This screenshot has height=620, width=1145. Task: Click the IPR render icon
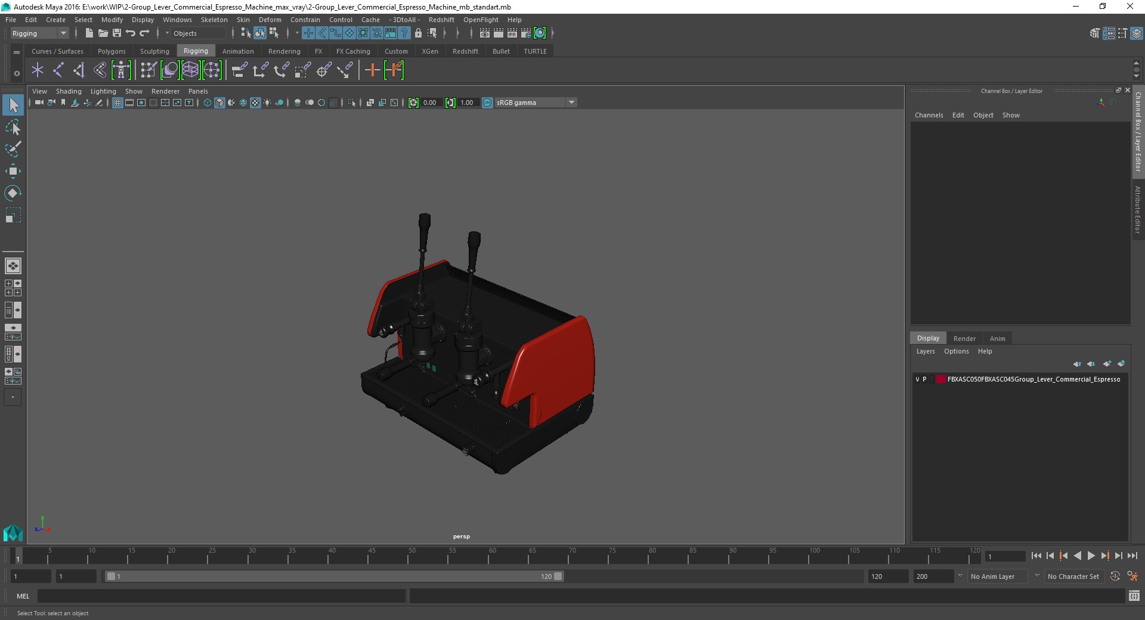tap(512, 33)
